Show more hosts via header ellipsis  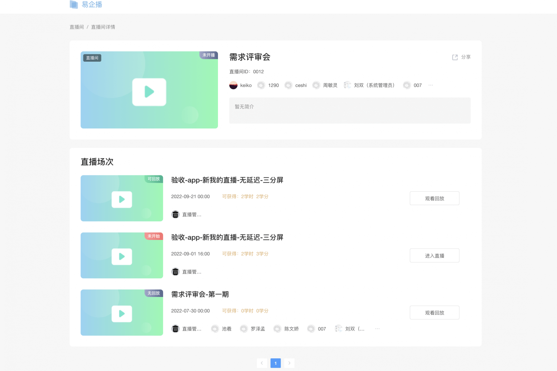coord(431,85)
